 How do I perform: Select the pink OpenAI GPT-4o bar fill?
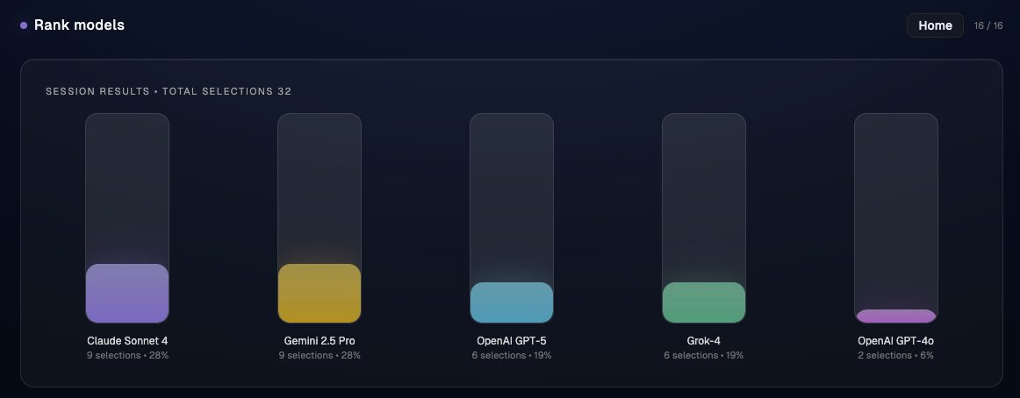tap(896, 316)
